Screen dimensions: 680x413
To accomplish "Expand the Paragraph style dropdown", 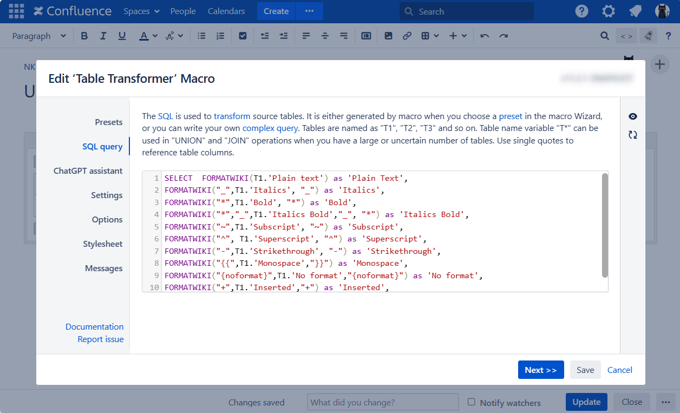I will tap(39, 36).
